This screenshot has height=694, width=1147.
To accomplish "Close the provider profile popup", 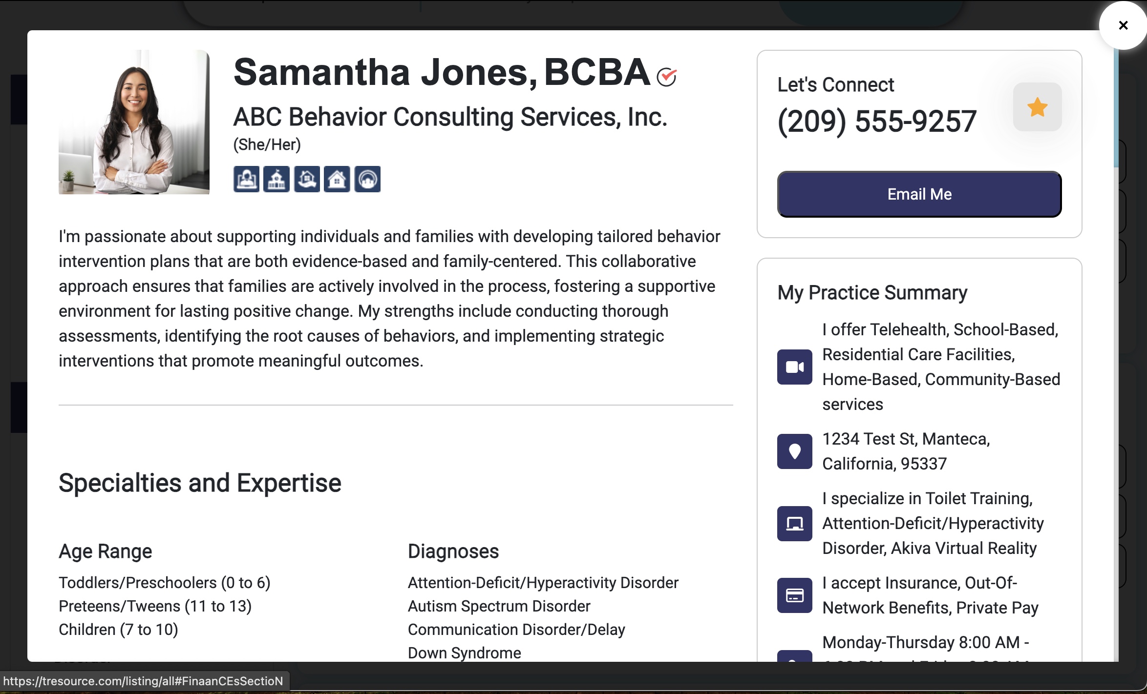I will [1123, 25].
